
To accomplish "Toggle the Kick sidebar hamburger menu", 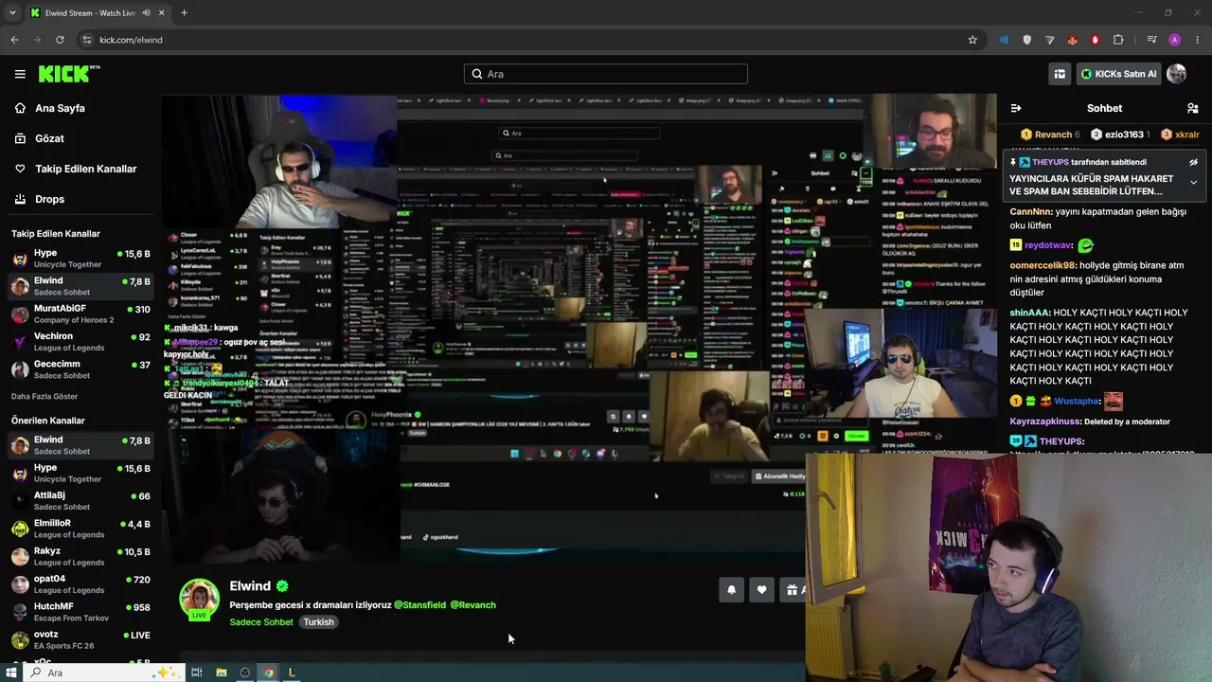I will pos(20,74).
